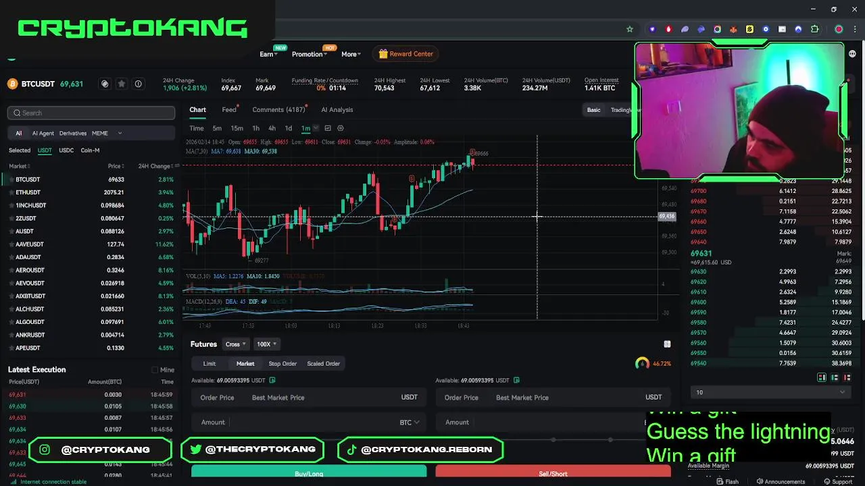This screenshot has height=486, width=865.
Task: Click the grid layout icon in Futures panel
Action: [x=667, y=344]
